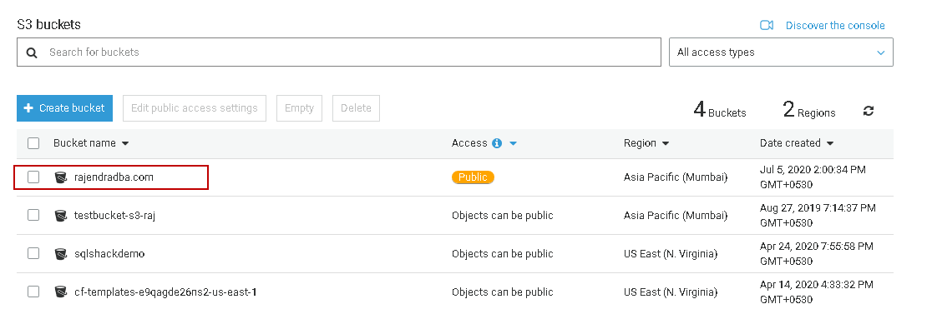Click the bucket icon for testbucket-s3-raj

[61, 216]
